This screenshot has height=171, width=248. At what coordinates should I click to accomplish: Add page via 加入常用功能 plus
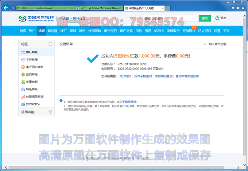coord(205,44)
